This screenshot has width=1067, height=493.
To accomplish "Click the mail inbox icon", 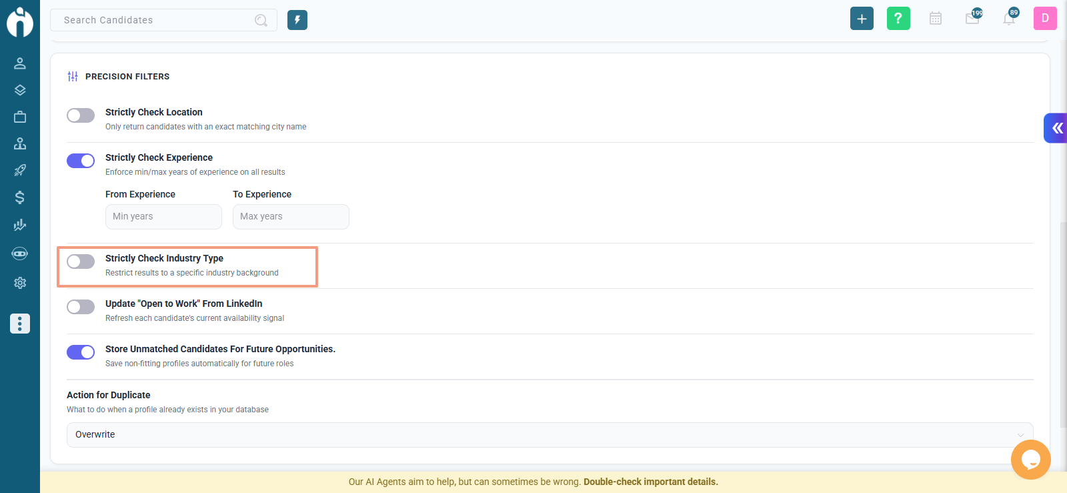I will click(973, 18).
